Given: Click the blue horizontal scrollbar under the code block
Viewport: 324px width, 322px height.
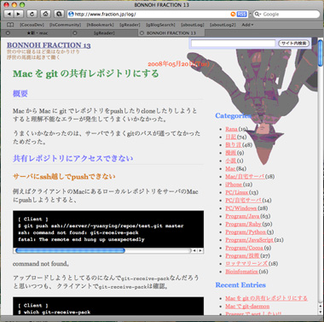Looking at the screenshot, I should tap(70, 250).
